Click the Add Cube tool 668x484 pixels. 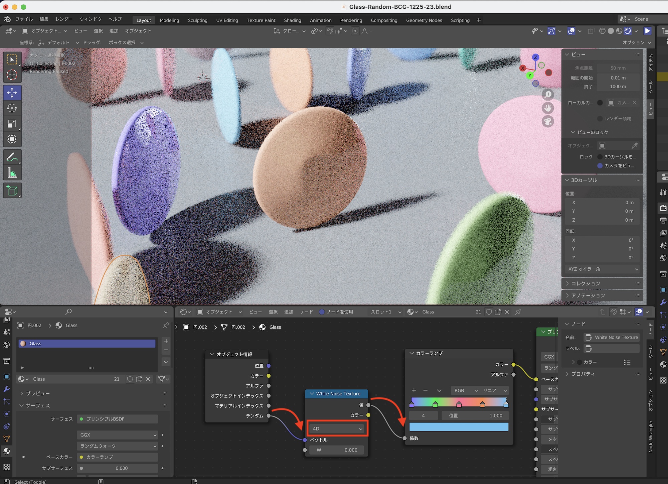pos(12,191)
